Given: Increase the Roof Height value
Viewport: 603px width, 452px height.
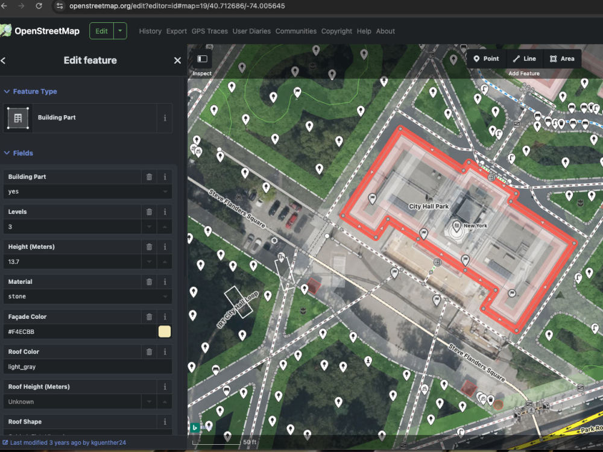Looking at the screenshot, I should coord(165,401).
